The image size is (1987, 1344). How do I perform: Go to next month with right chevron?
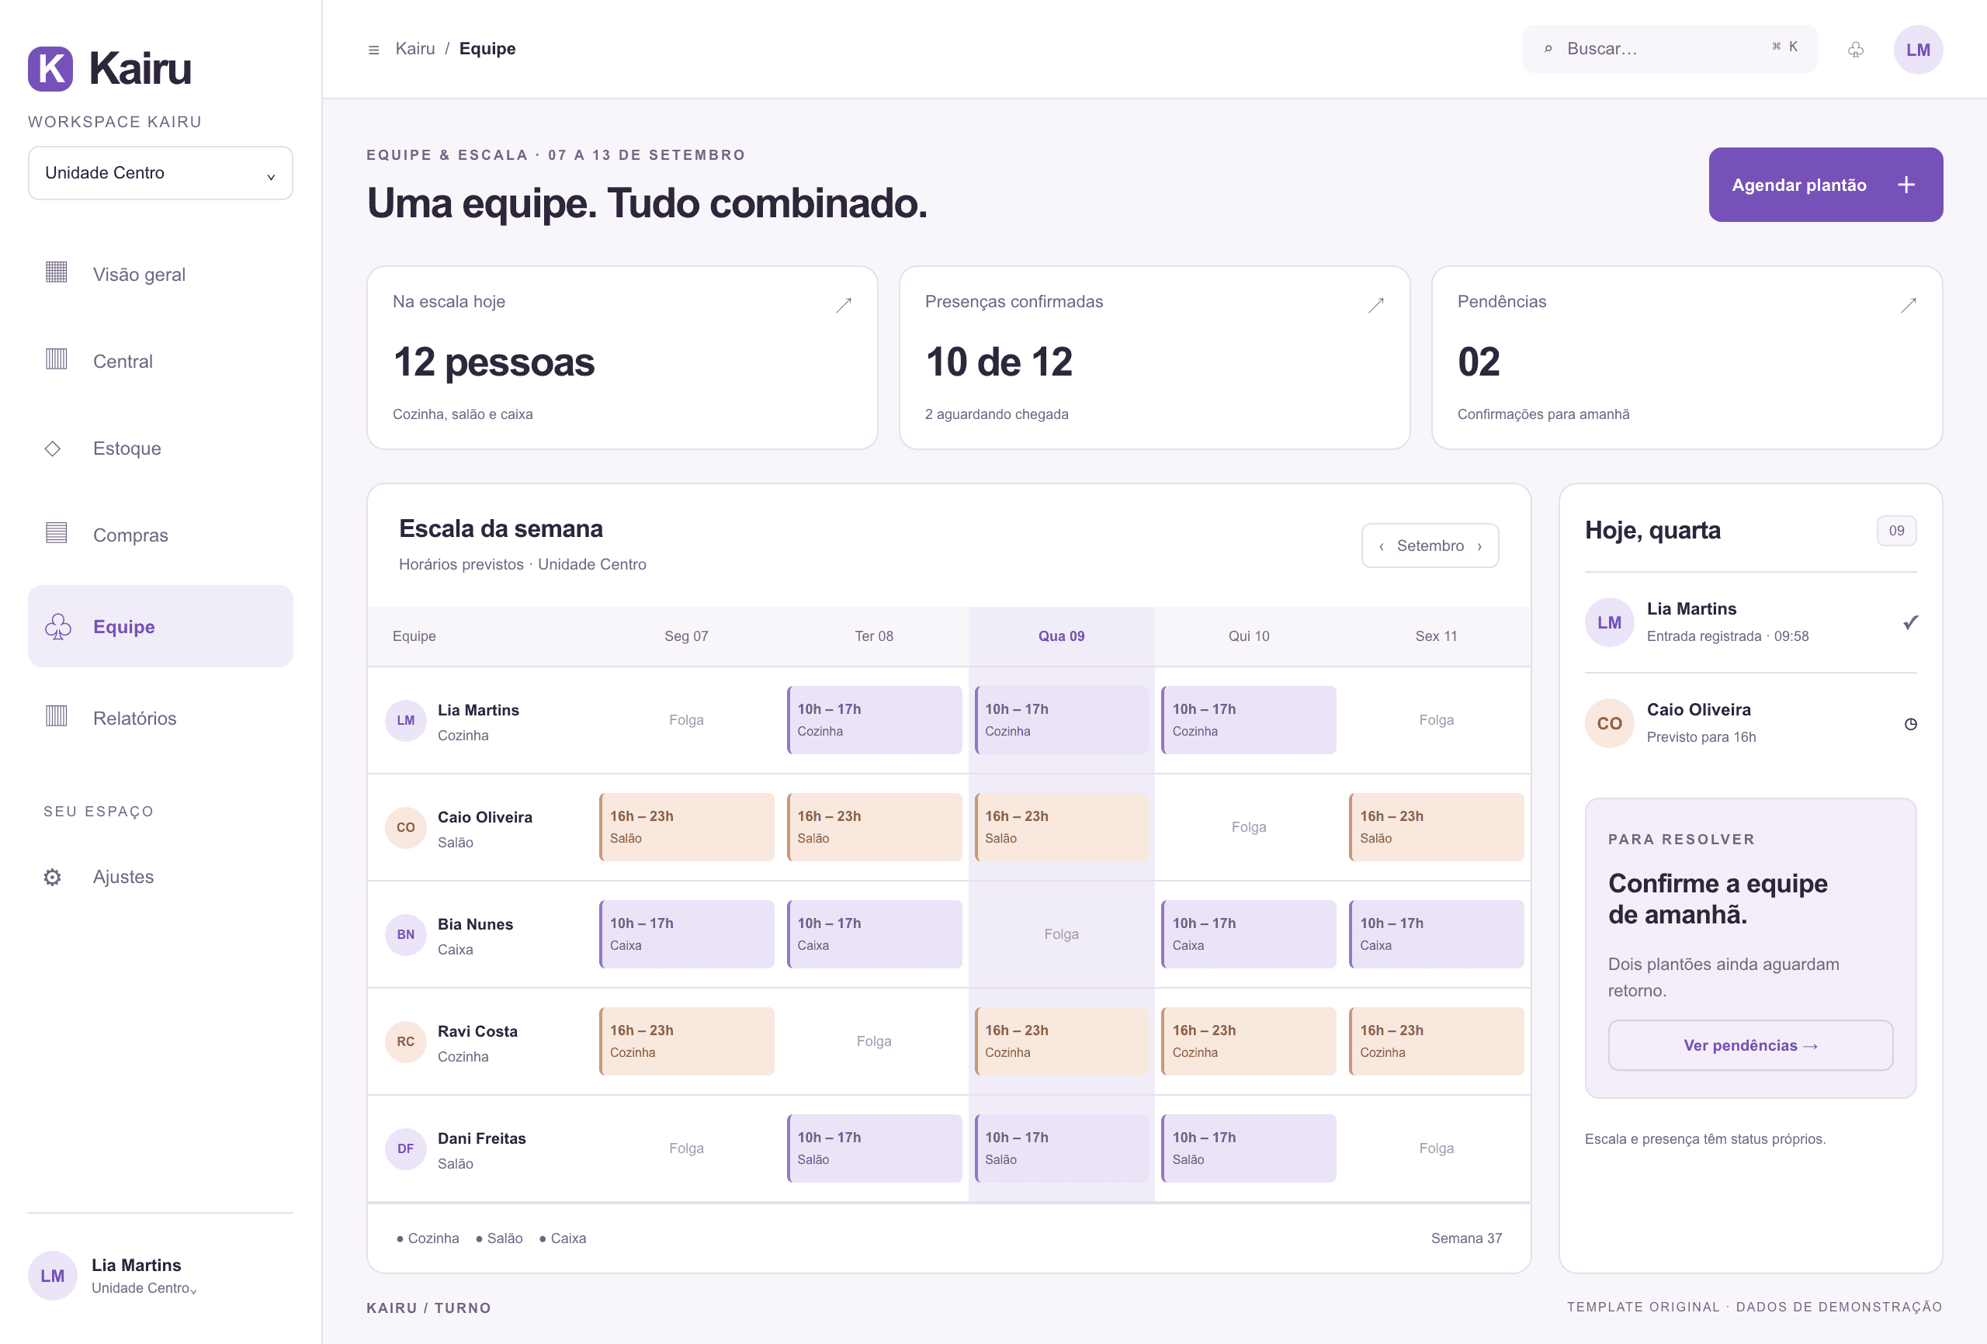coord(1479,546)
